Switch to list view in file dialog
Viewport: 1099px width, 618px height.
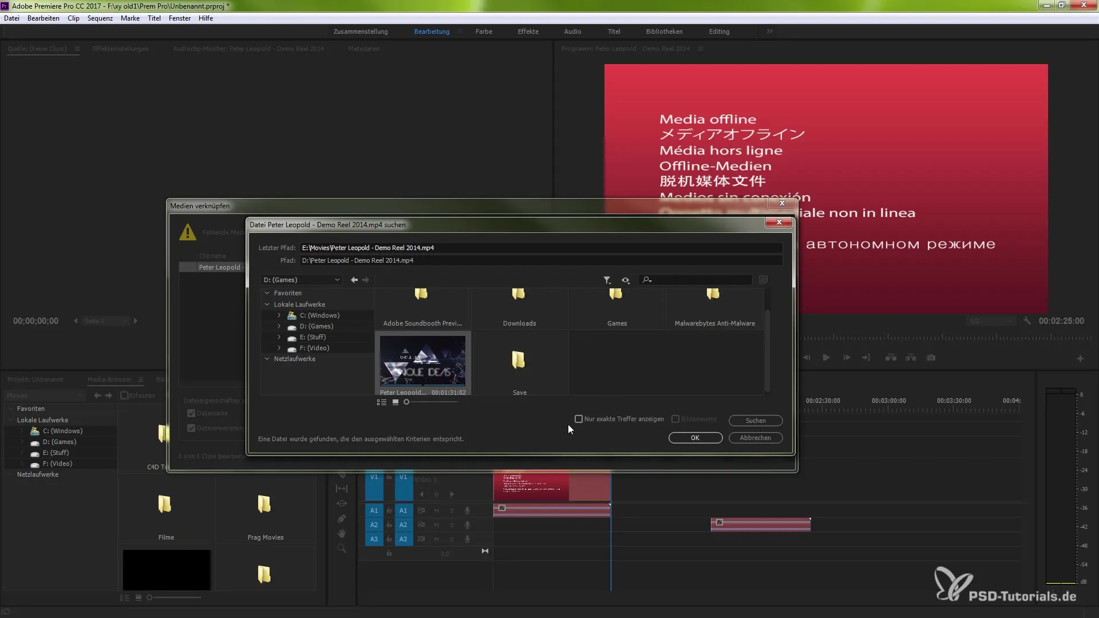click(381, 402)
